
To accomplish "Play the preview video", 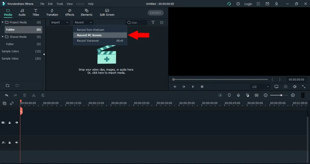I will 193,86.
